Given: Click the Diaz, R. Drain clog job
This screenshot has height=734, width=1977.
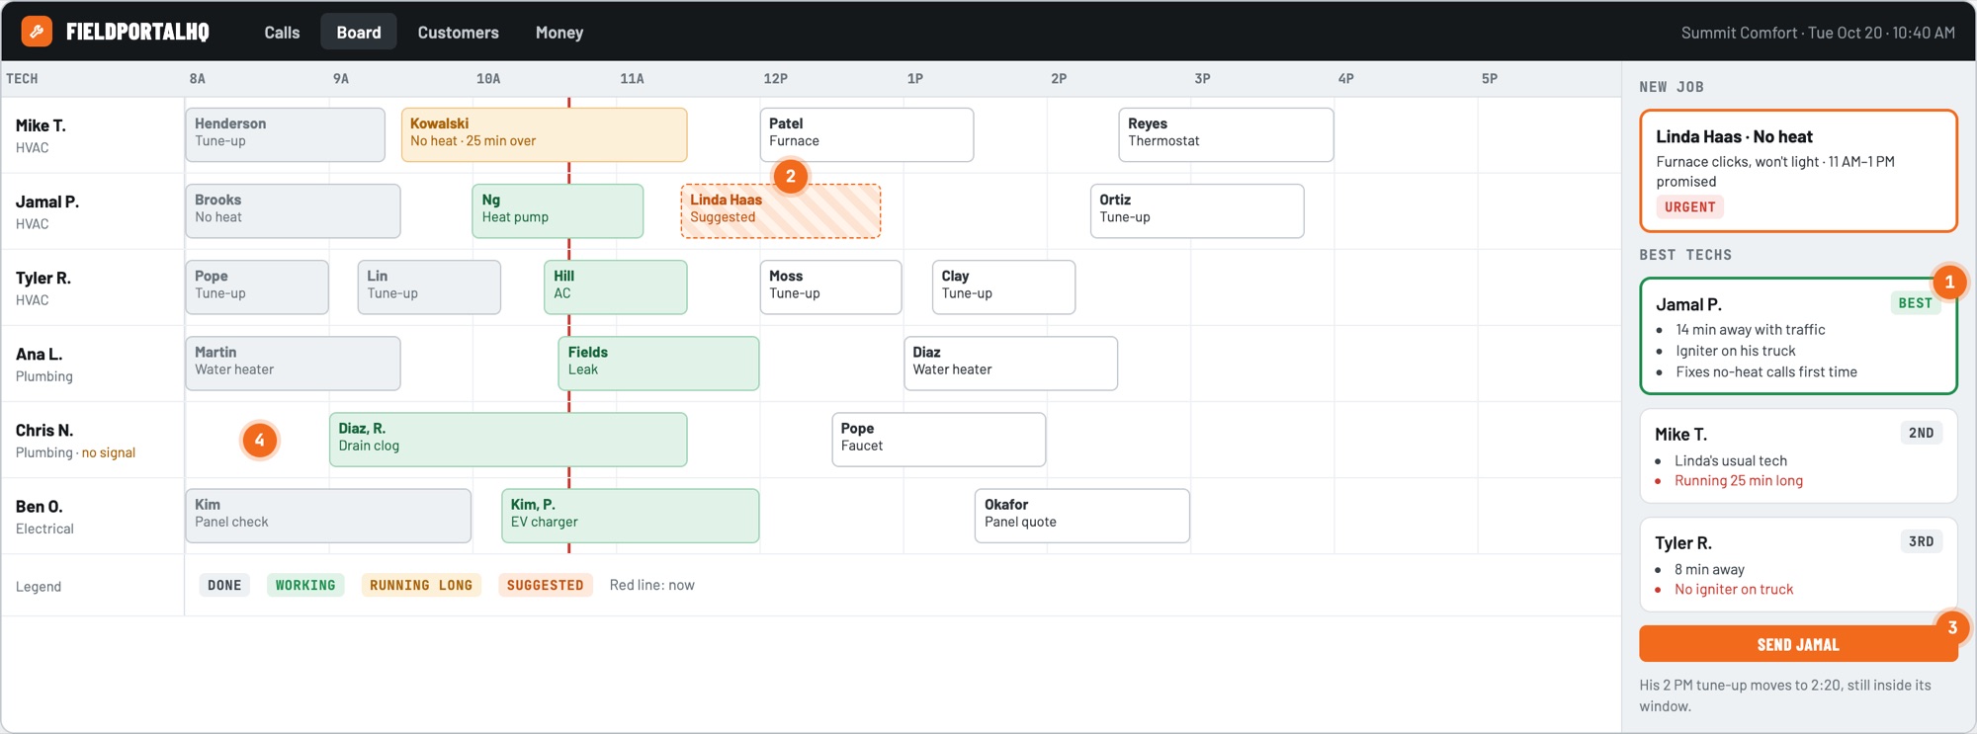Looking at the screenshot, I should click(x=508, y=439).
